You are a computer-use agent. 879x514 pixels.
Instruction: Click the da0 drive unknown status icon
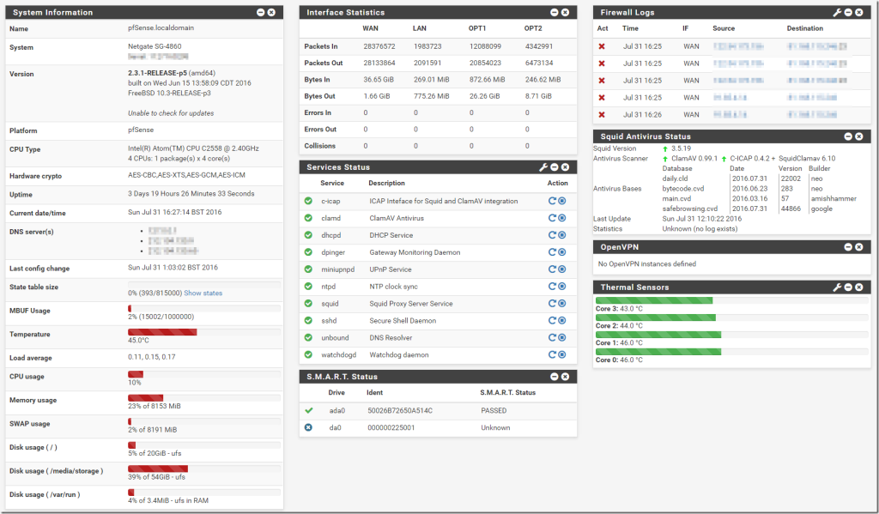tap(308, 427)
